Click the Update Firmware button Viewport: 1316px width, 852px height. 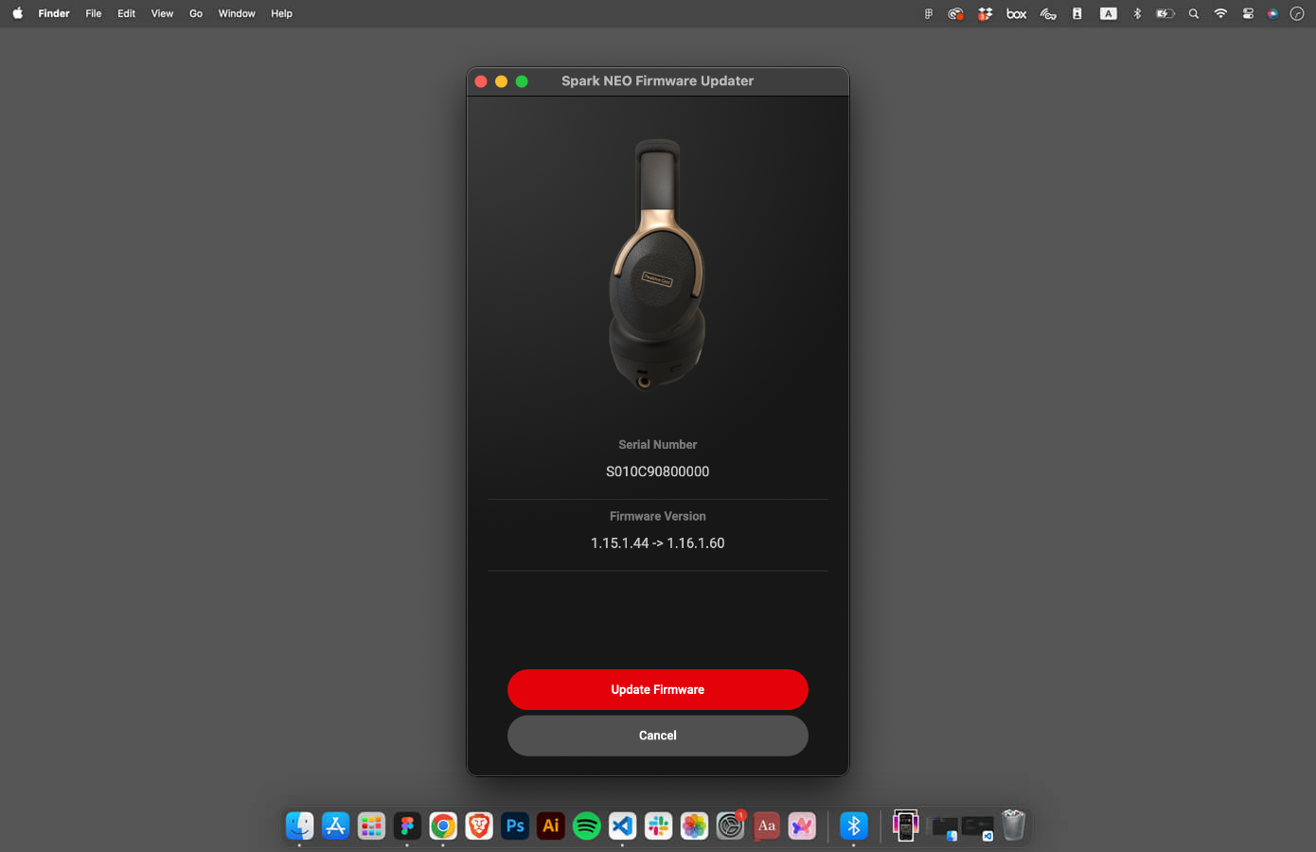(657, 689)
